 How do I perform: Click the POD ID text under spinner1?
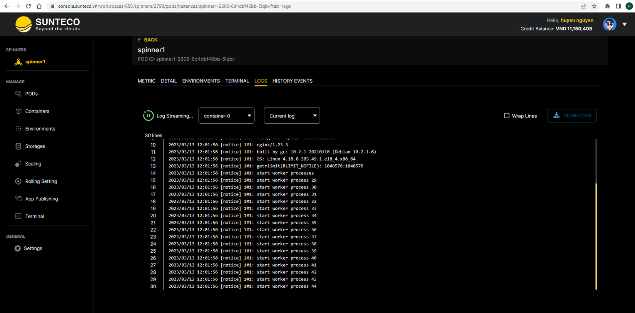[x=186, y=59]
